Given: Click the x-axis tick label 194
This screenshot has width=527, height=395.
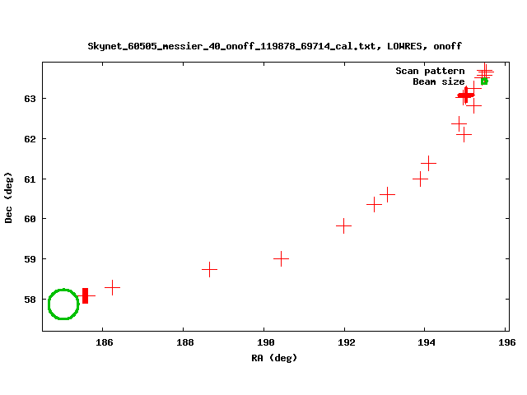Looking at the screenshot, I should [427, 342].
